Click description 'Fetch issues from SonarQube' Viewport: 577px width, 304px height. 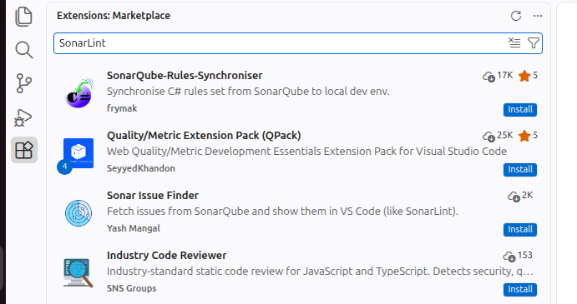coord(282,212)
